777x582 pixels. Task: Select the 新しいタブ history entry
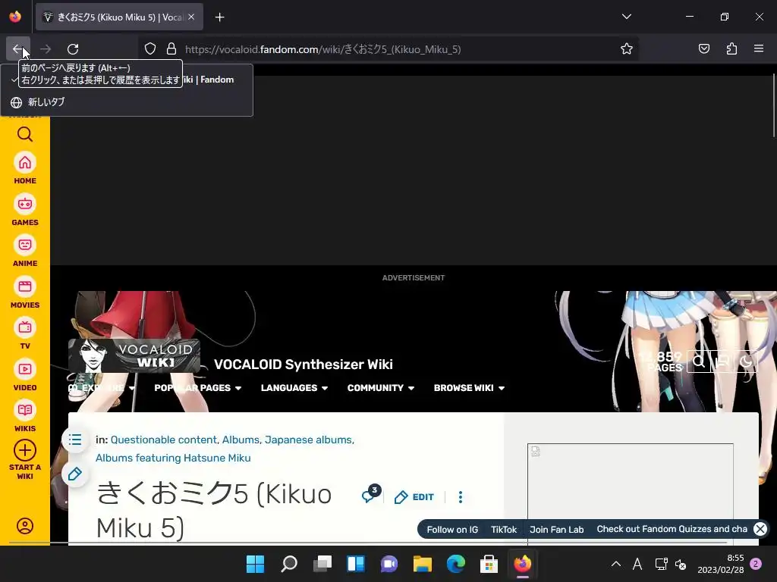(127, 102)
